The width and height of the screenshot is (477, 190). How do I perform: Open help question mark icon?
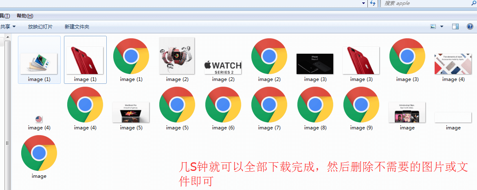coord(470,26)
